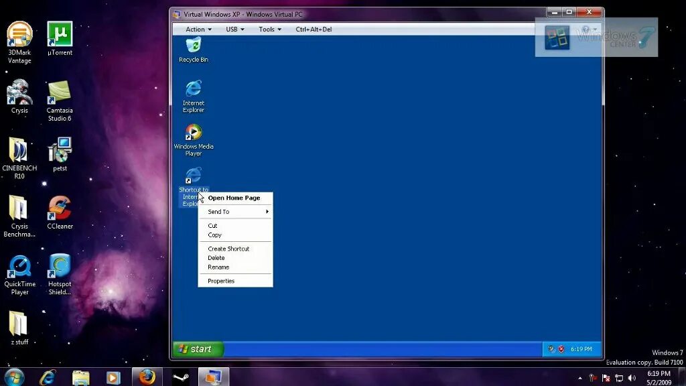Open Internet Explorer from the Windows 7 taskbar

coord(48,377)
